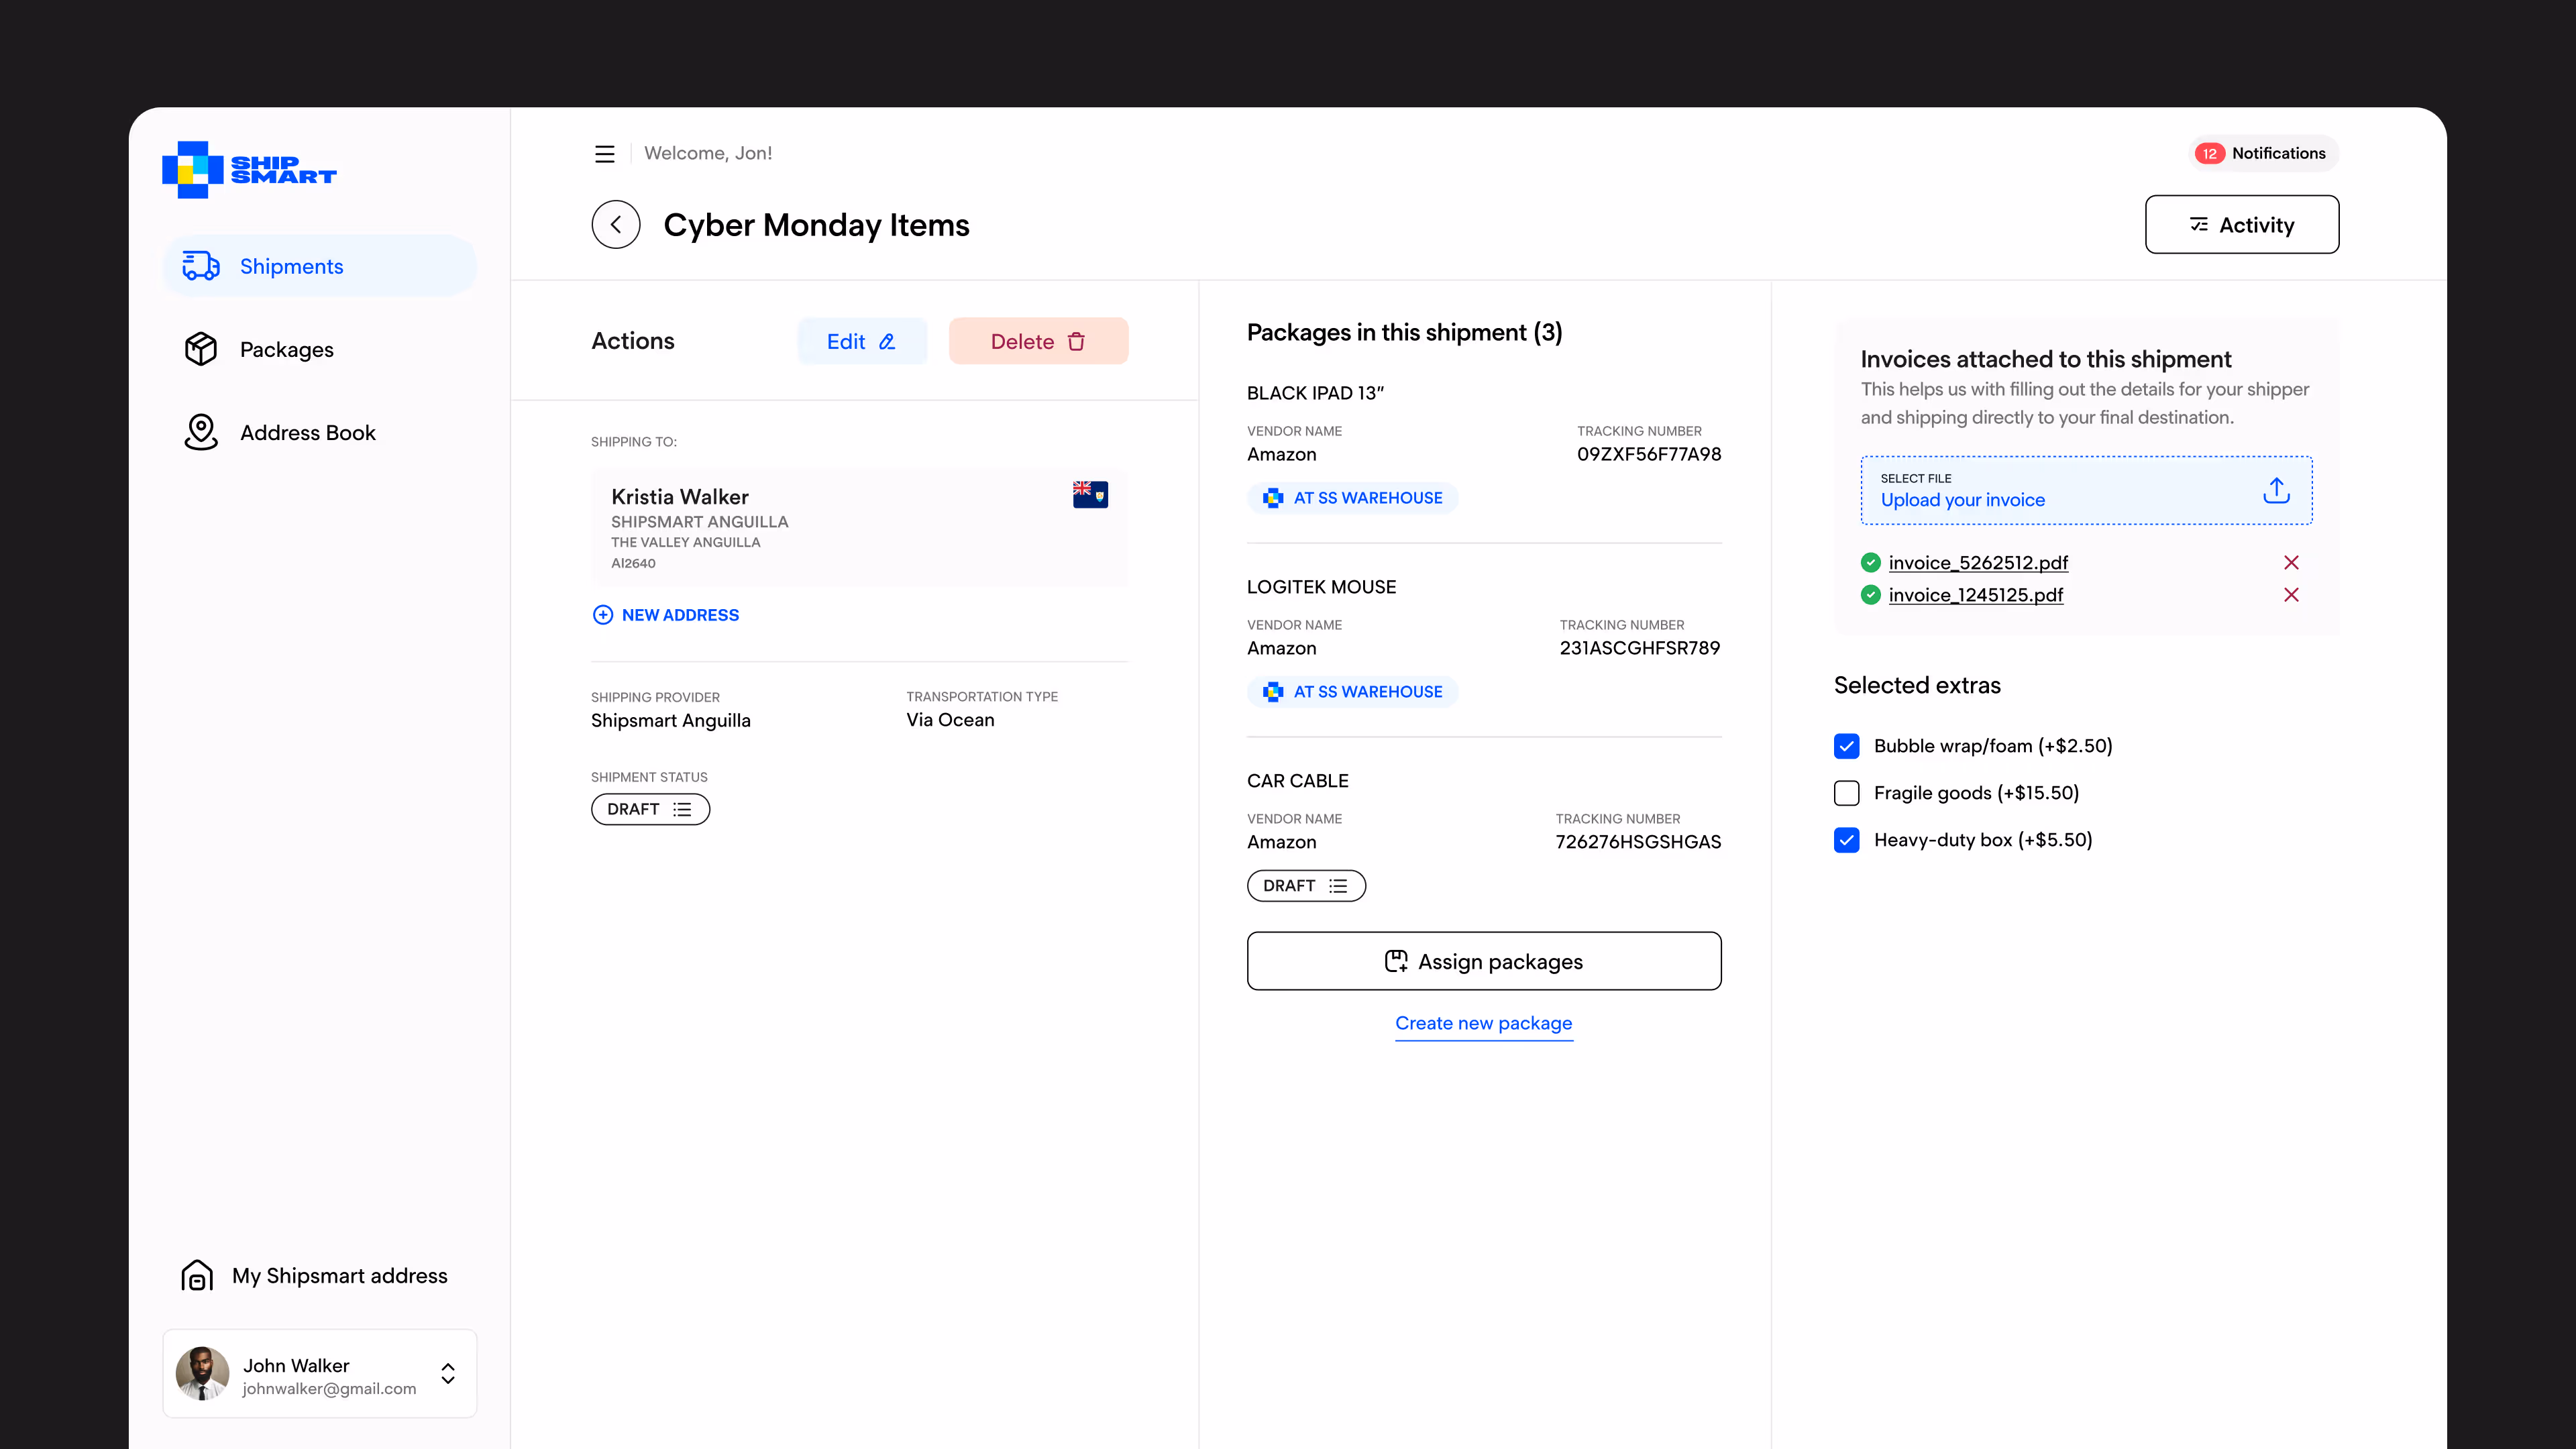Screen dimensions: 2576x1449
Task: Follow the Create new package link
Action: tap(1483, 1023)
